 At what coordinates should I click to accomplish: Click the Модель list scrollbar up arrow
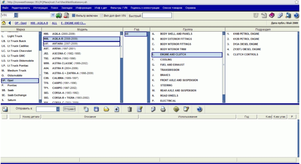[122, 33]
